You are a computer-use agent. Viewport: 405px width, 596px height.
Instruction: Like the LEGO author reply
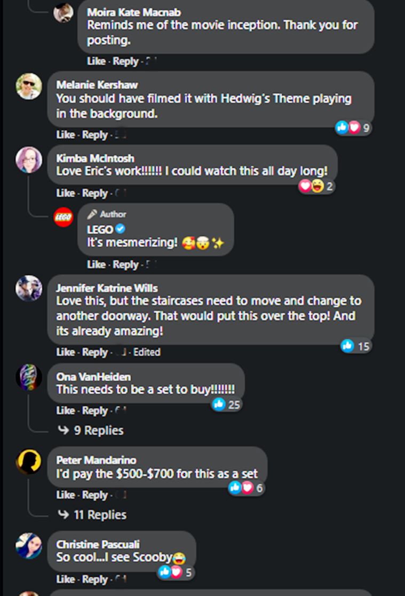coord(96,265)
